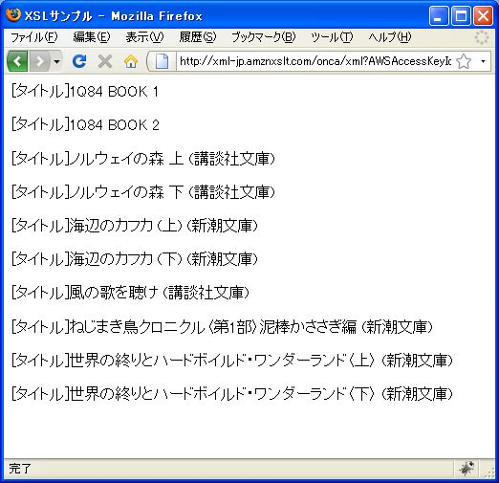This screenshot has width=499, height=483.
Task: Open the 表示(V) menu
Action: click(x=144, y=37)
